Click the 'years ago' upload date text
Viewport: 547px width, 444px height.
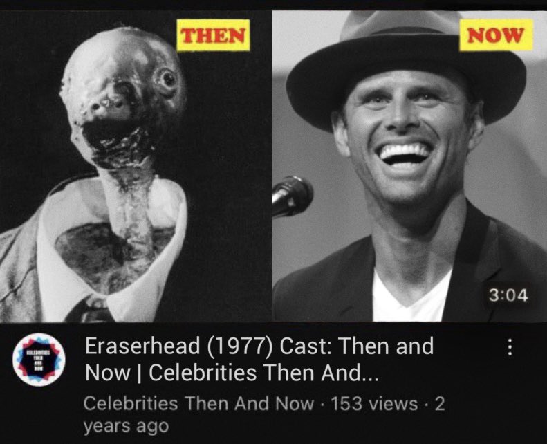(x=126, y=426)
